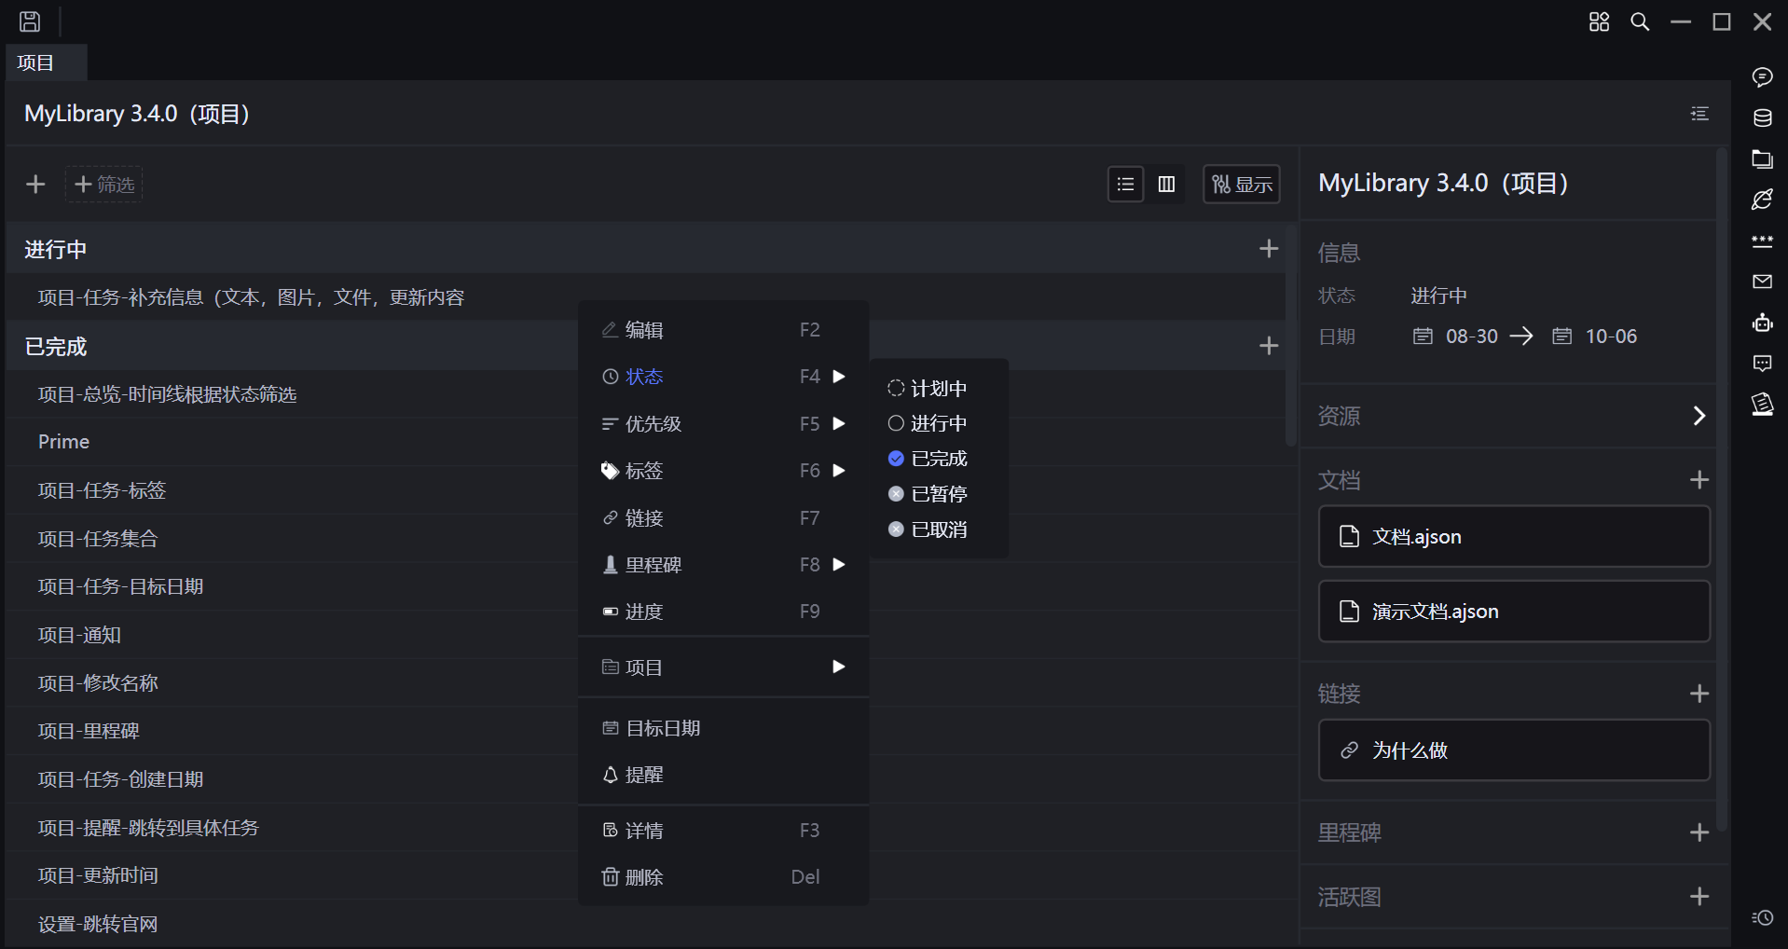Click the chat bubble sidebar icon

[1762, 76]
